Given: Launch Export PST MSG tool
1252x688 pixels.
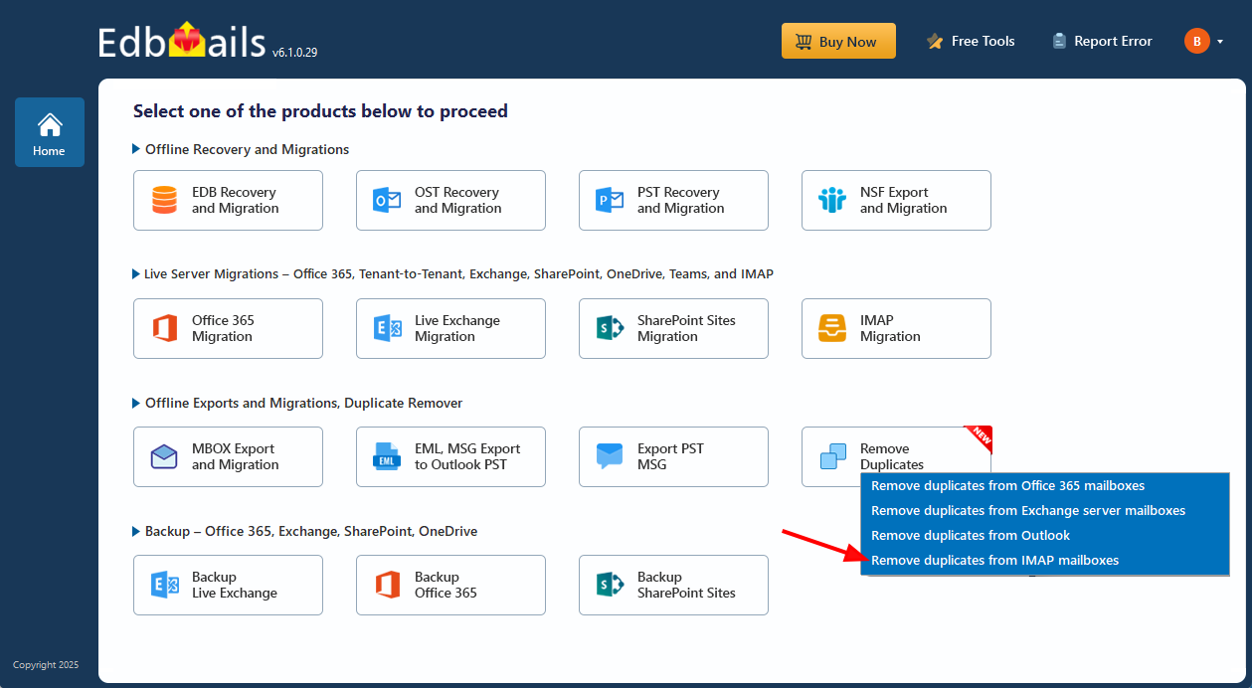Looking at the screenshot, I should pyautogui.click(x=672, y=456).
